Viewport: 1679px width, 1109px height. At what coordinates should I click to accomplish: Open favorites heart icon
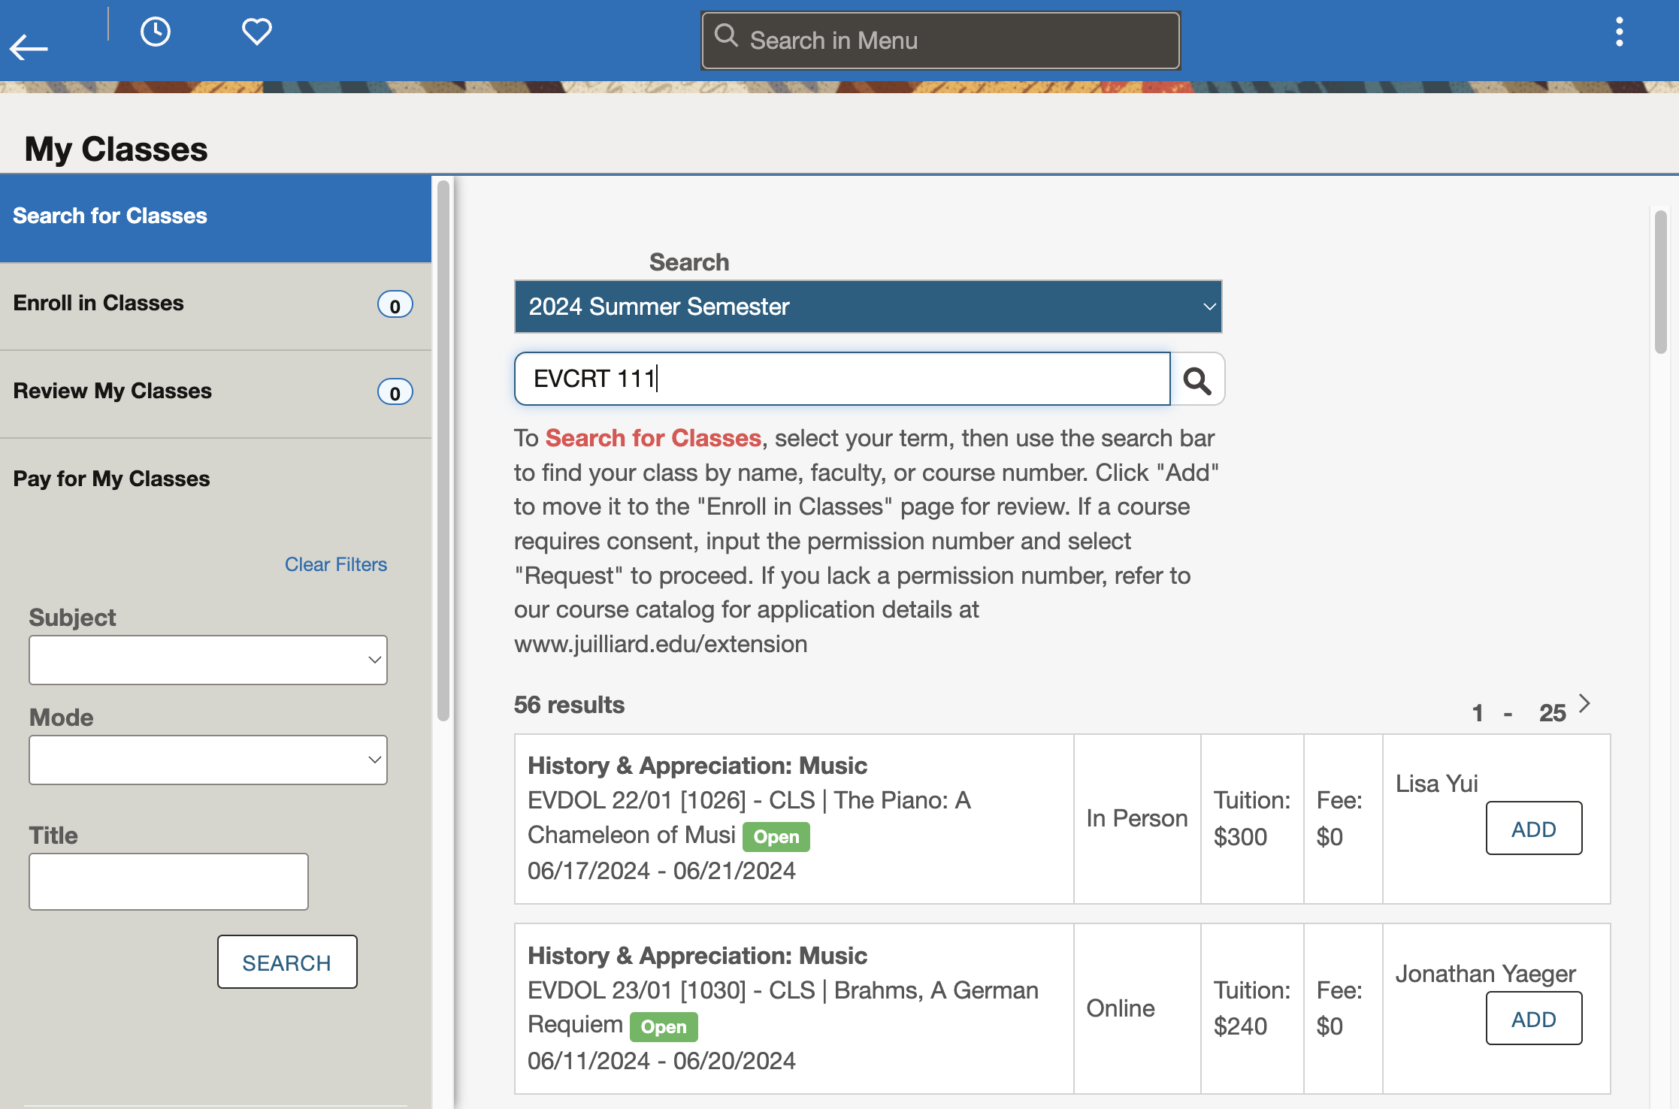click(x=256, y=32)
